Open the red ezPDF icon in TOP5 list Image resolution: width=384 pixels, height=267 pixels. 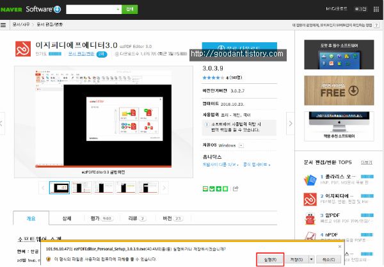(x=310, y=199)
